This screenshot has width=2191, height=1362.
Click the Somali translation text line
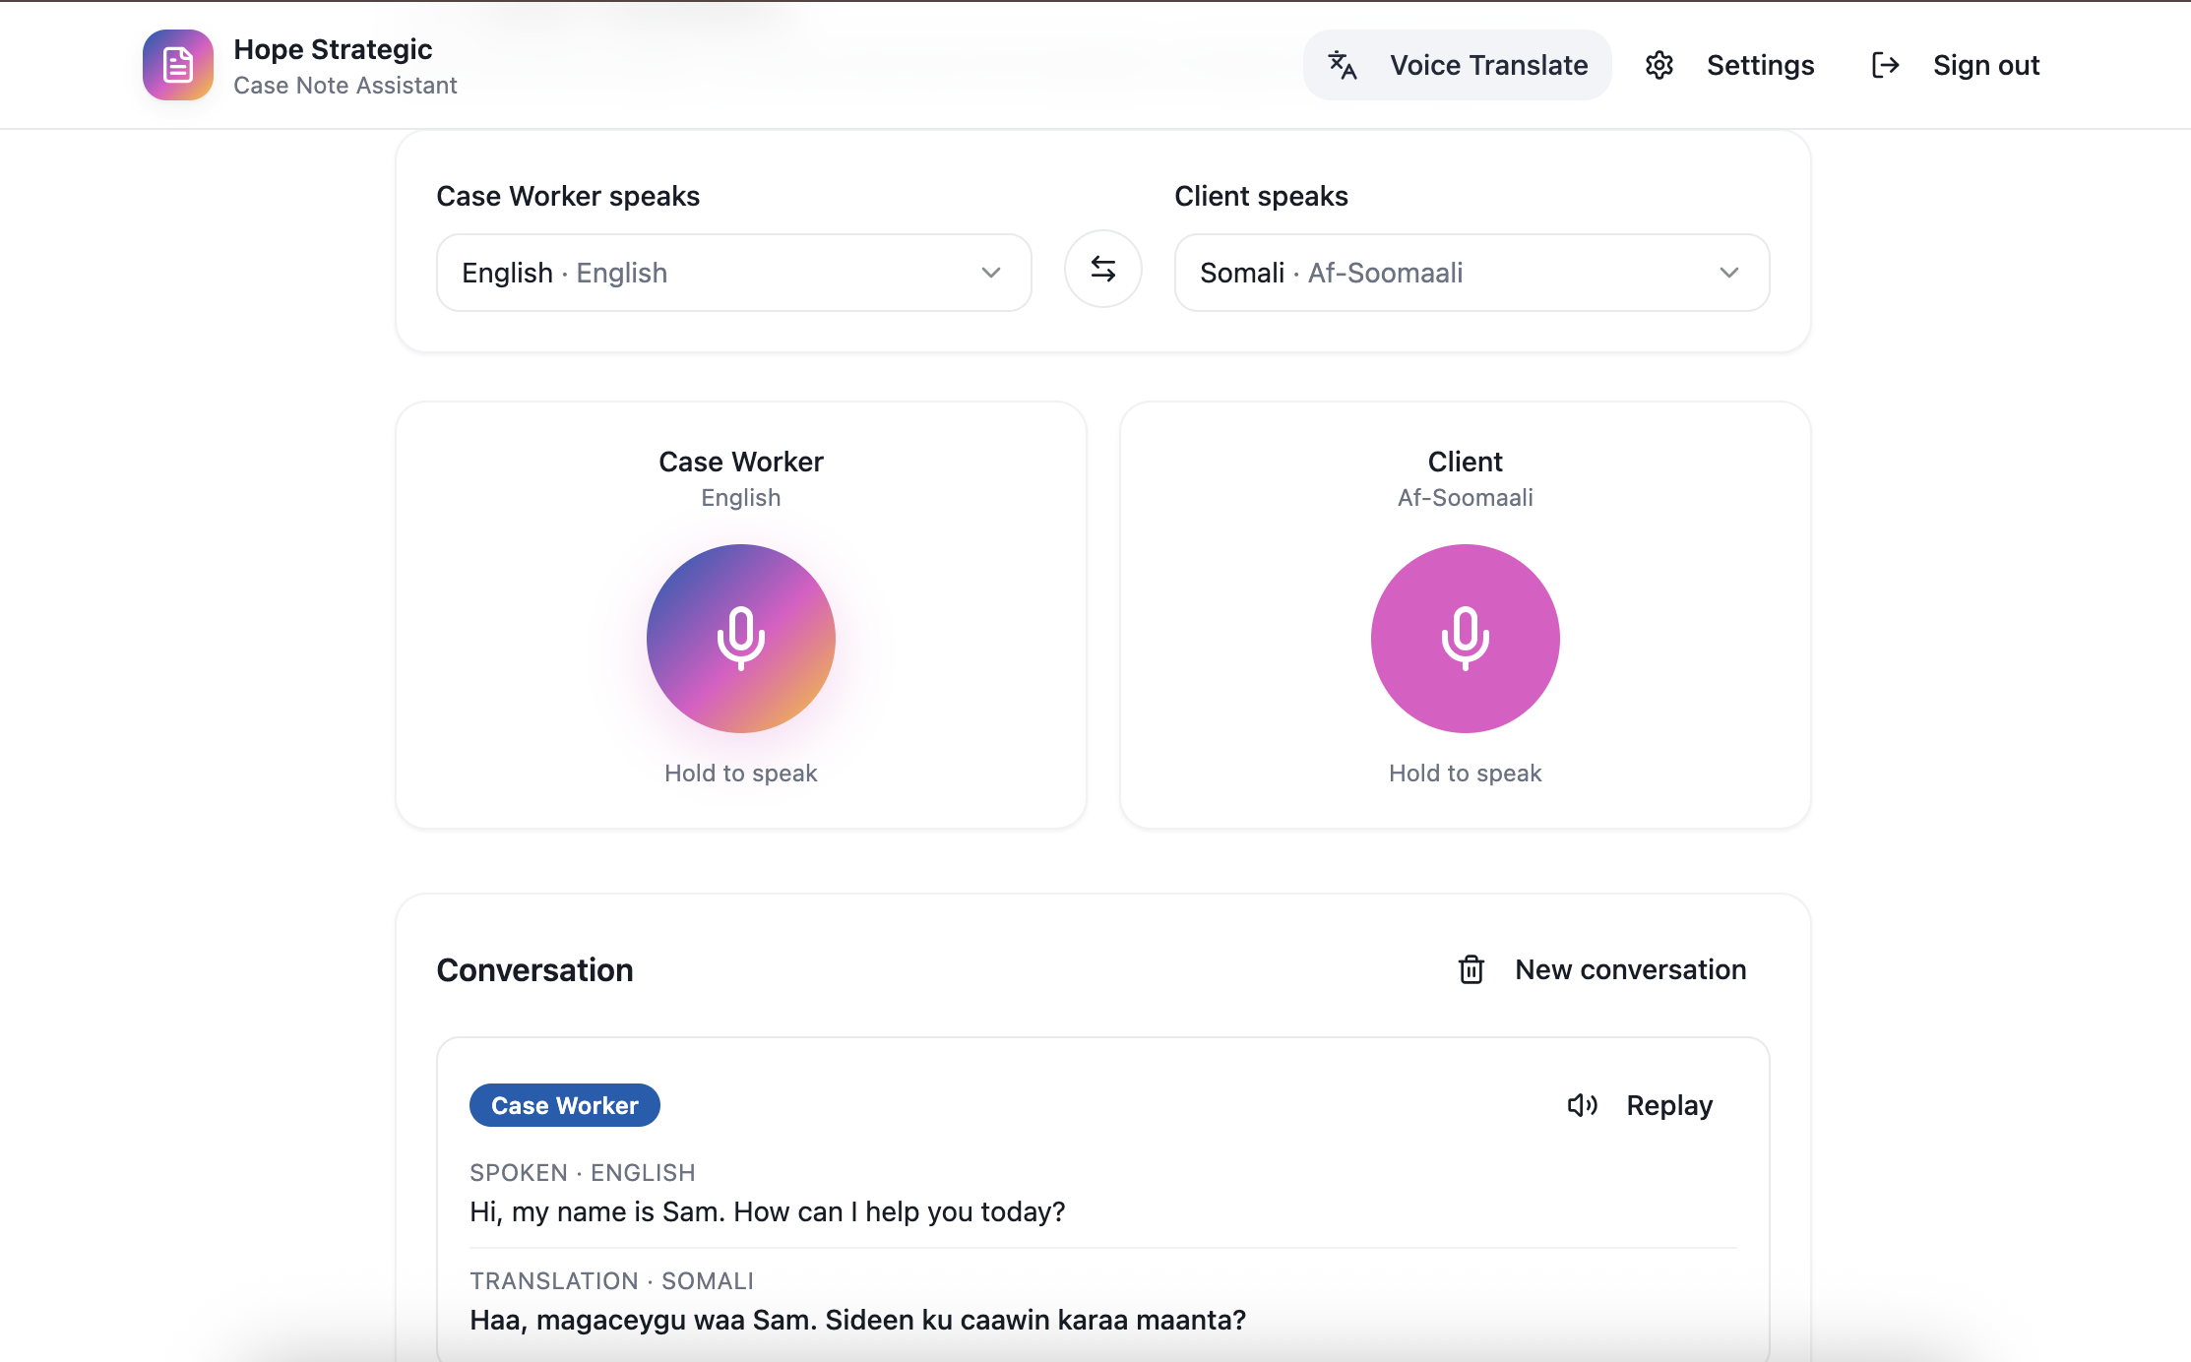point(857,1320)
